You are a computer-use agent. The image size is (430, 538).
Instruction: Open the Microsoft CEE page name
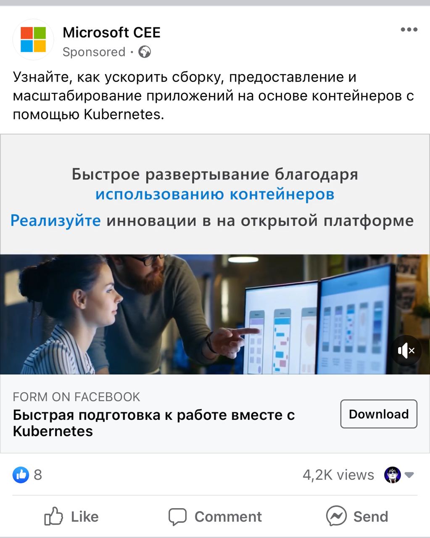[x=111, y=32]
